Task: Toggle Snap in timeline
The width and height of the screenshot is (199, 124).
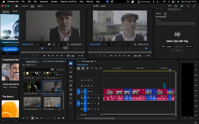Action: tap(83, 68)
